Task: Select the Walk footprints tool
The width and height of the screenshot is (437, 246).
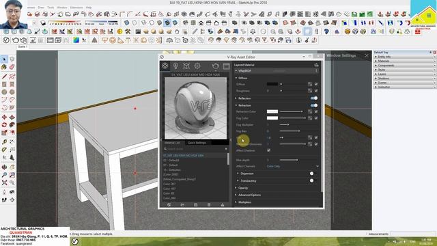Action: tap(4, 200)
